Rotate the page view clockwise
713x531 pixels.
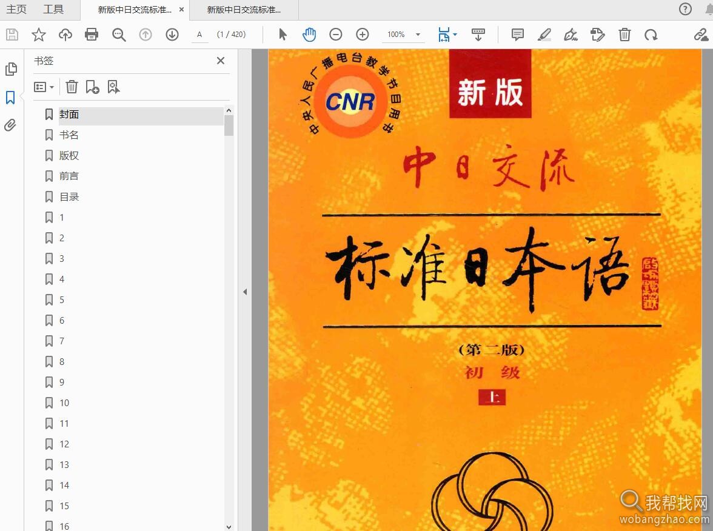tap(651, 35)
